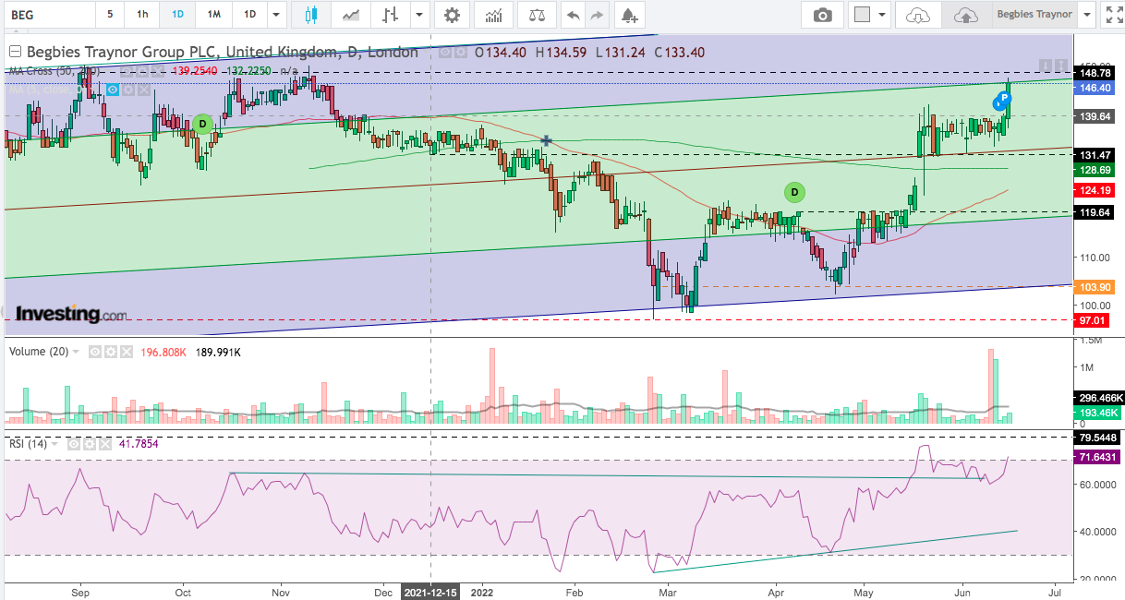The height and width of the screenshot is (600, 1125).
Task: Select the 1M timeframe
Action: click(213, 15)
